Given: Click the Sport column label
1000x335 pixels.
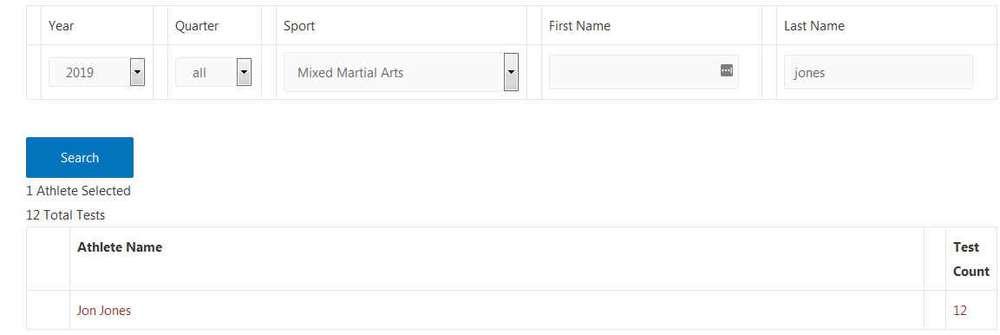Looking at the screenshot, I should pos(299,26).
